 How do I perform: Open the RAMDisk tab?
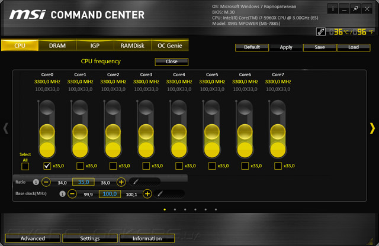(132, 46)
